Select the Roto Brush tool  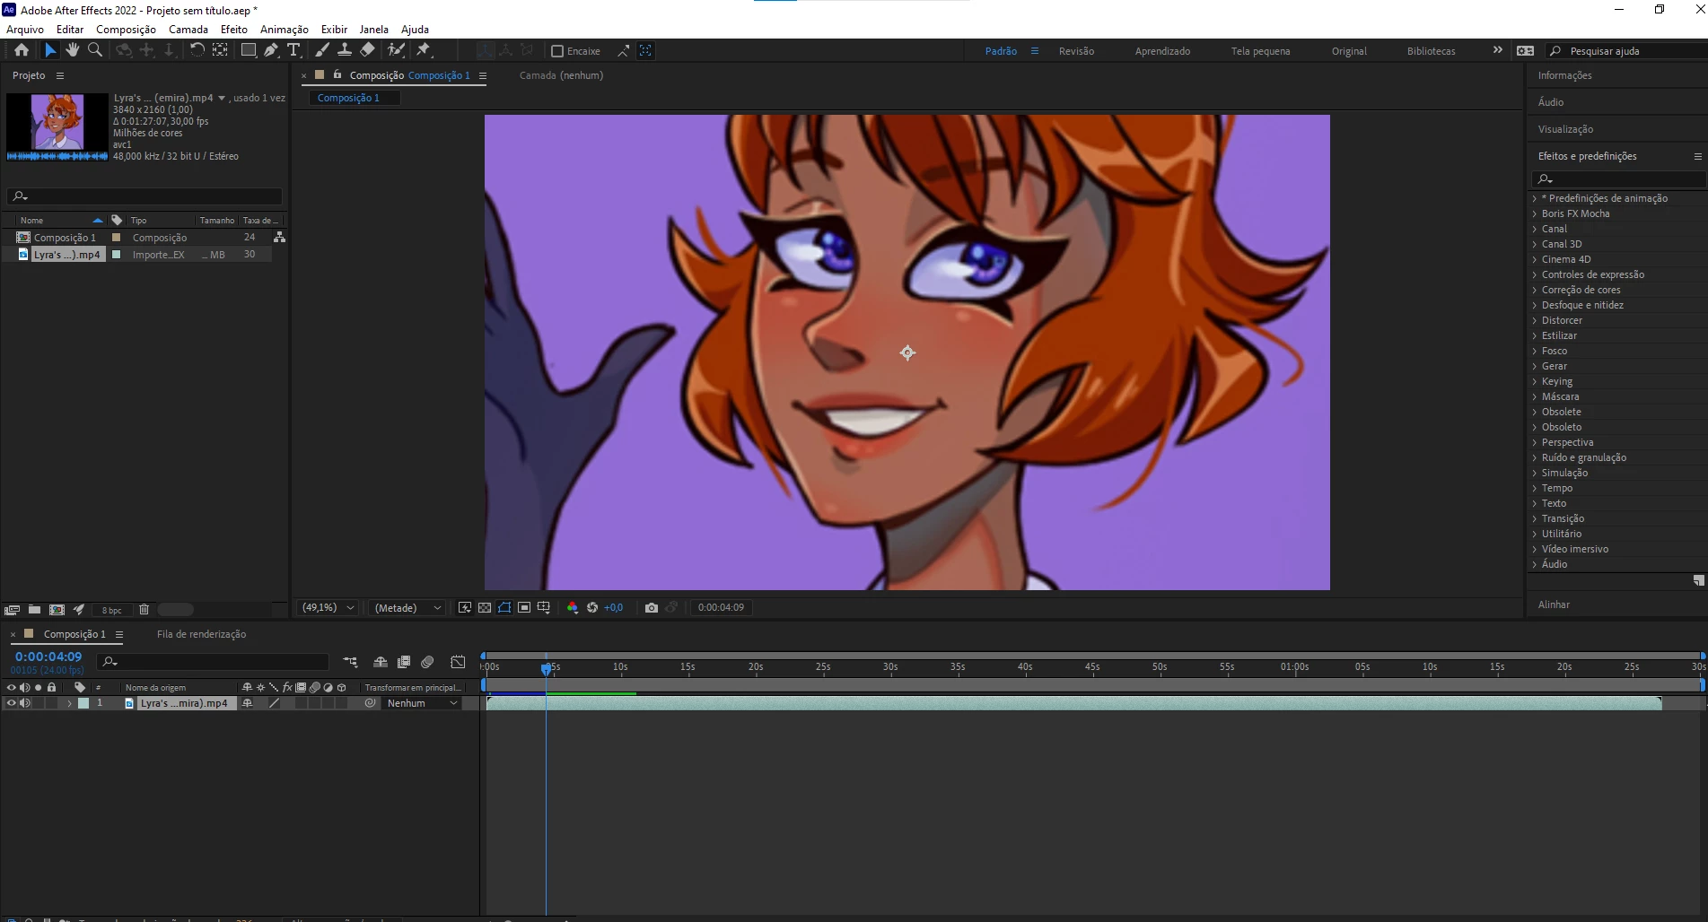[x=396, y=50]
